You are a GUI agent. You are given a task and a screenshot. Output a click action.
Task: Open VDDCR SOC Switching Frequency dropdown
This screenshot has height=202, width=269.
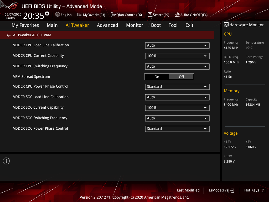(x=177, y=118)
